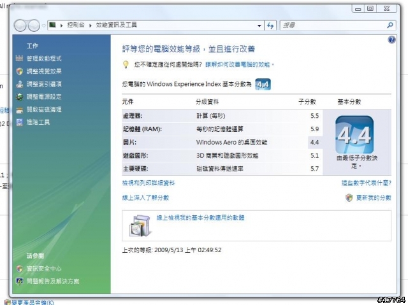The width and height of the screenshot is (408, 305).
Task: Select the 遊戲圖形 row label
Action: pyautogui.click(x=135, y=155)
